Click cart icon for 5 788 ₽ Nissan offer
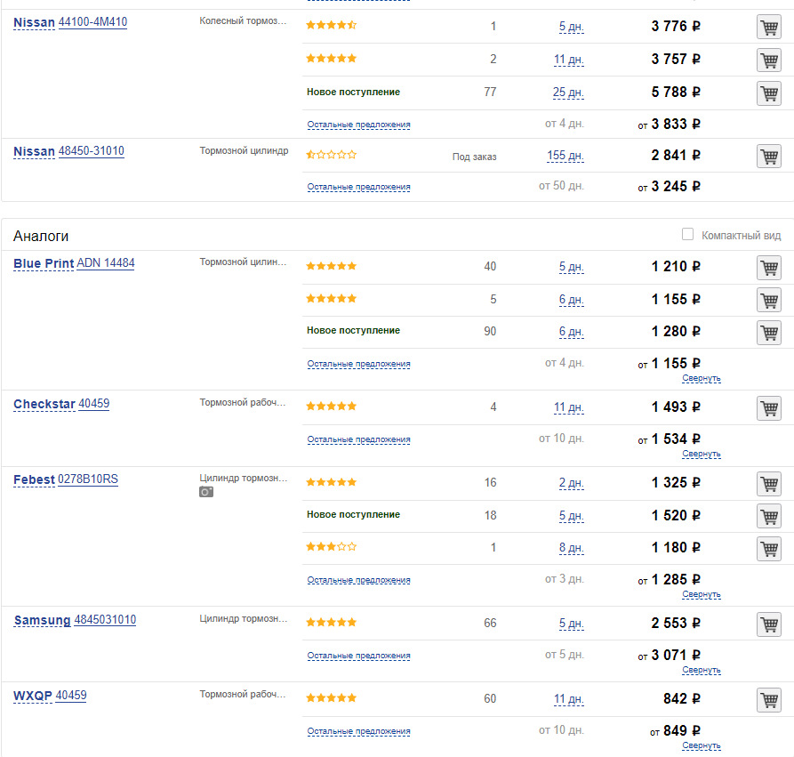 [x=768, y=93]
